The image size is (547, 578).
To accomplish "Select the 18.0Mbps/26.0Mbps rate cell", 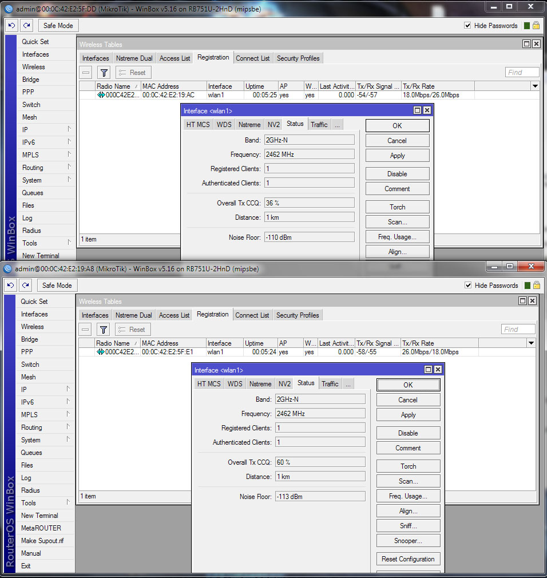I will pos(438,95).
